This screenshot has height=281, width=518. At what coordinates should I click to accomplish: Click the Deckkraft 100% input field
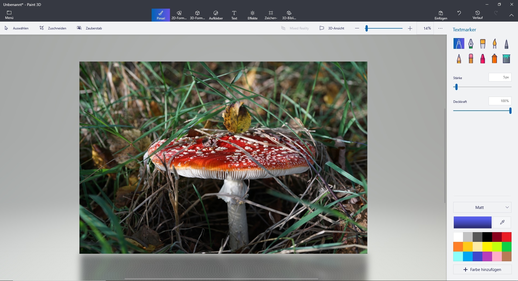pos(500,101)
